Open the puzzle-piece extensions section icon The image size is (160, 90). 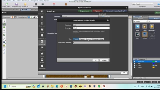click(x=42, y=66)
